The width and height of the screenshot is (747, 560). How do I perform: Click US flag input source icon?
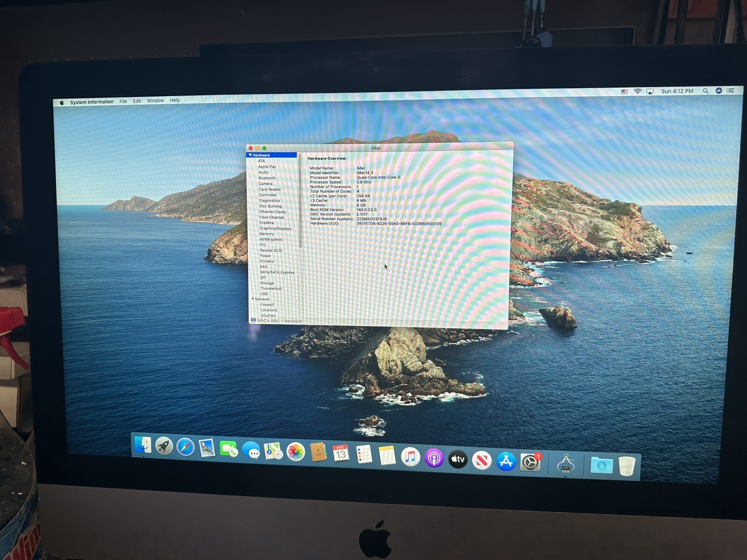pos(625,91)
